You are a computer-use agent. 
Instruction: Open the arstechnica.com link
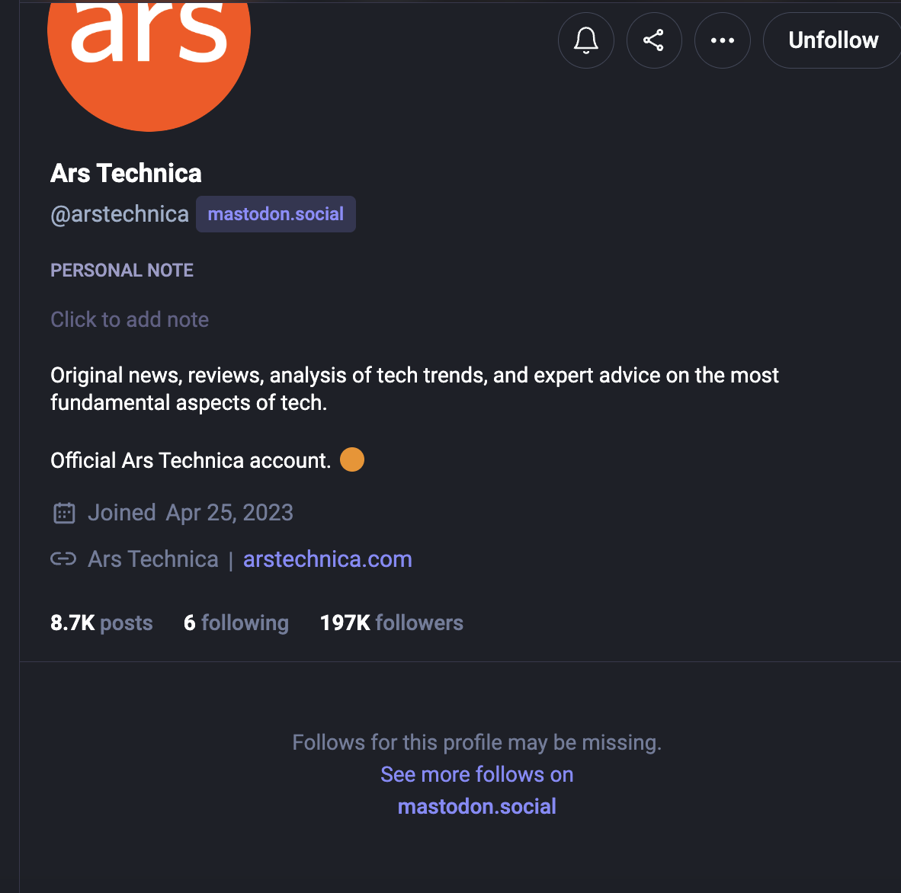click(x=328, y=559)
